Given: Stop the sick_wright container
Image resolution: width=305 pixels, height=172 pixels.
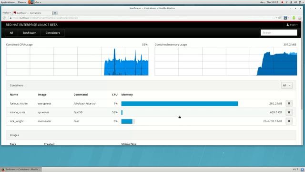Looking at the screenshot, I should click(289, 121).
